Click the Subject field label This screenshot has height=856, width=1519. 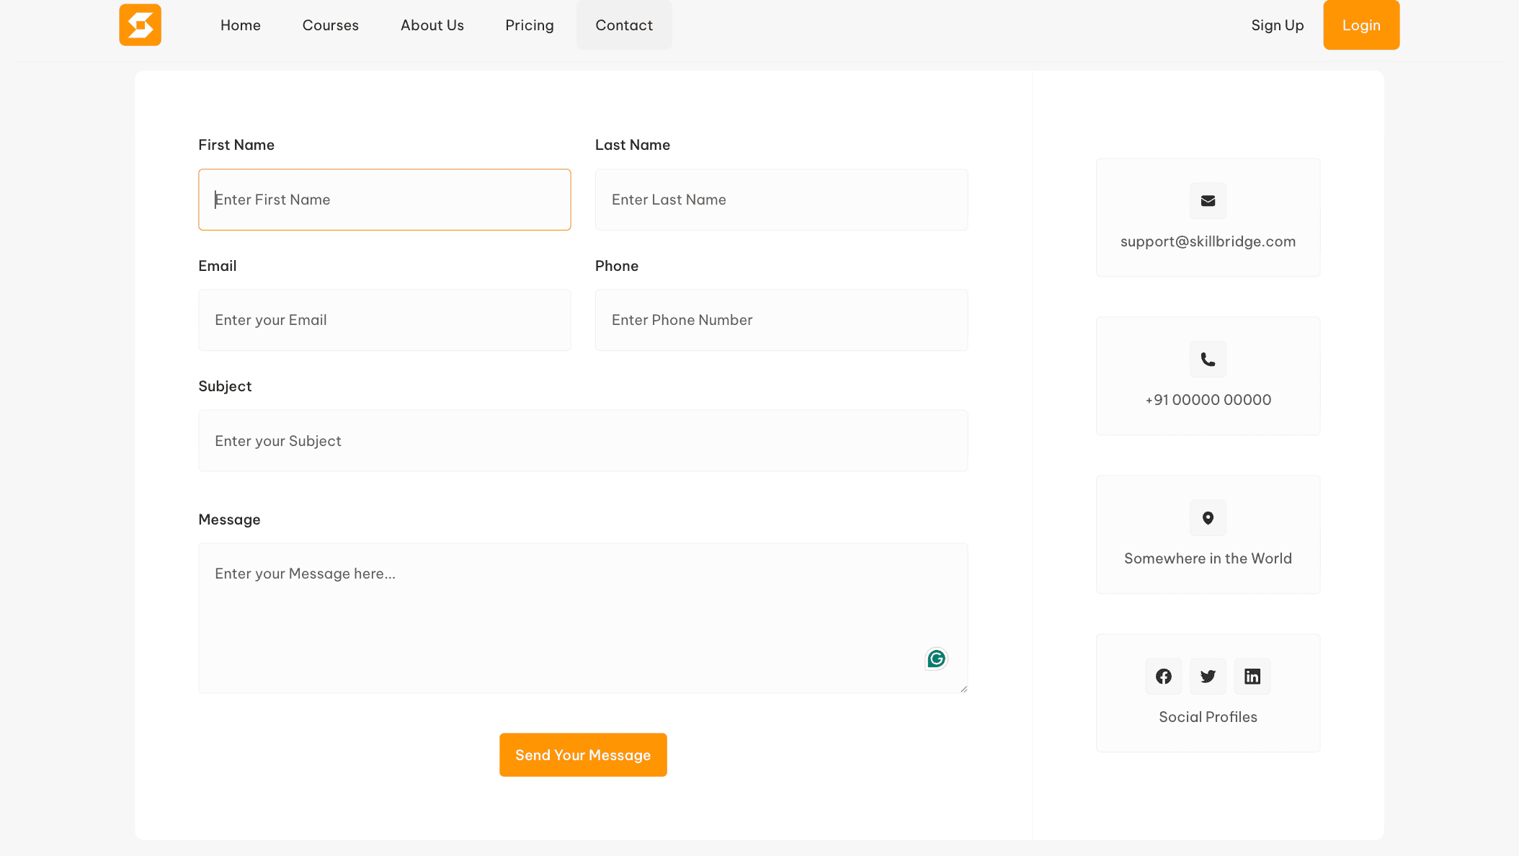[225, 386]
